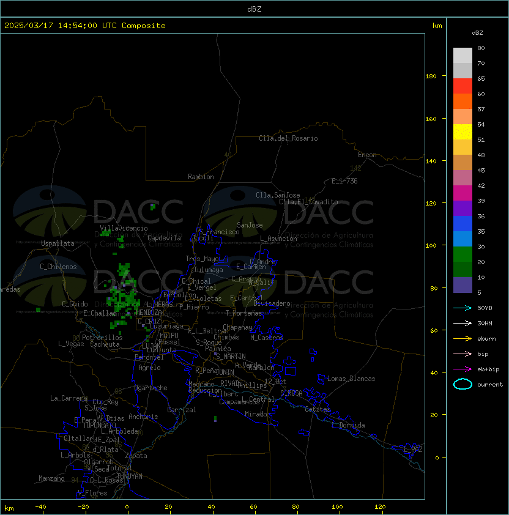Click the '160' tick on the vertical axis
The height and width of the screenshot is (515, 509).
tap(431, 119)
